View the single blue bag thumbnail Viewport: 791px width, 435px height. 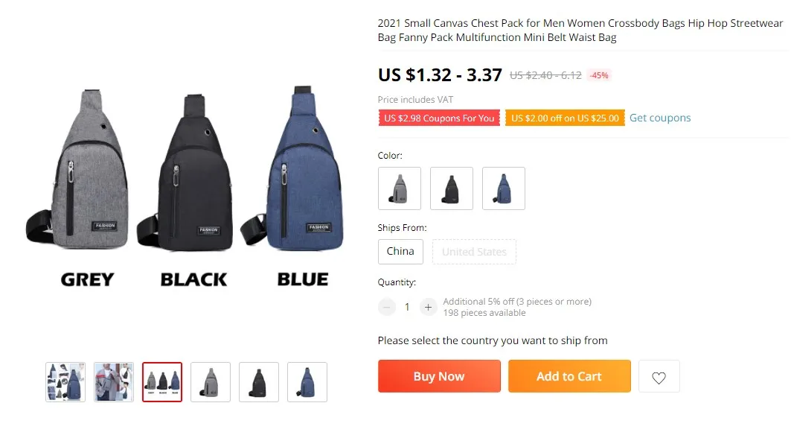307,382
